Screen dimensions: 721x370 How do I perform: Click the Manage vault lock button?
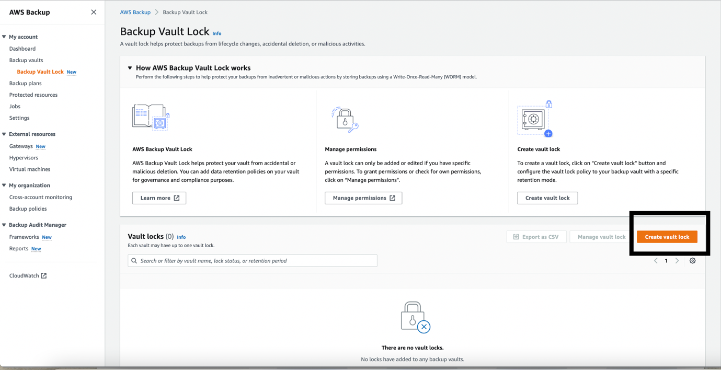599,236
